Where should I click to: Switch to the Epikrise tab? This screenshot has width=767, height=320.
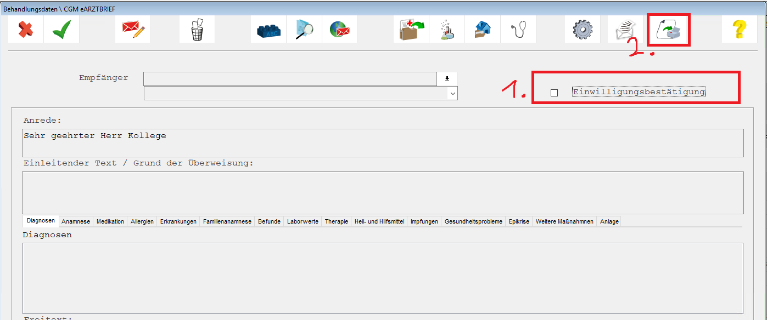[519, 221]
